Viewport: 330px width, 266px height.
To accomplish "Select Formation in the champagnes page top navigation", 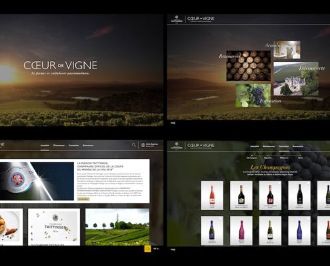I will pos(284,146).
